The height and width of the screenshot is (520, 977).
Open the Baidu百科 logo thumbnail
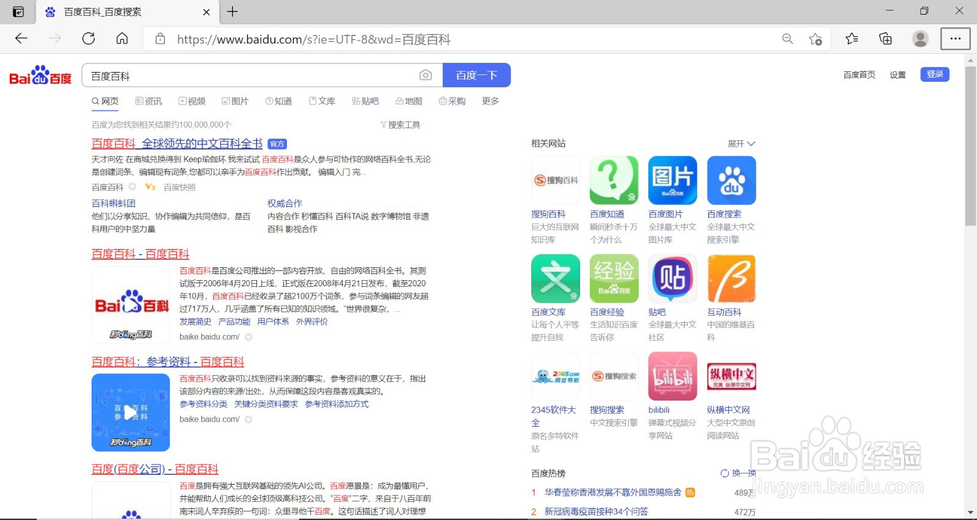coord(131,305)
